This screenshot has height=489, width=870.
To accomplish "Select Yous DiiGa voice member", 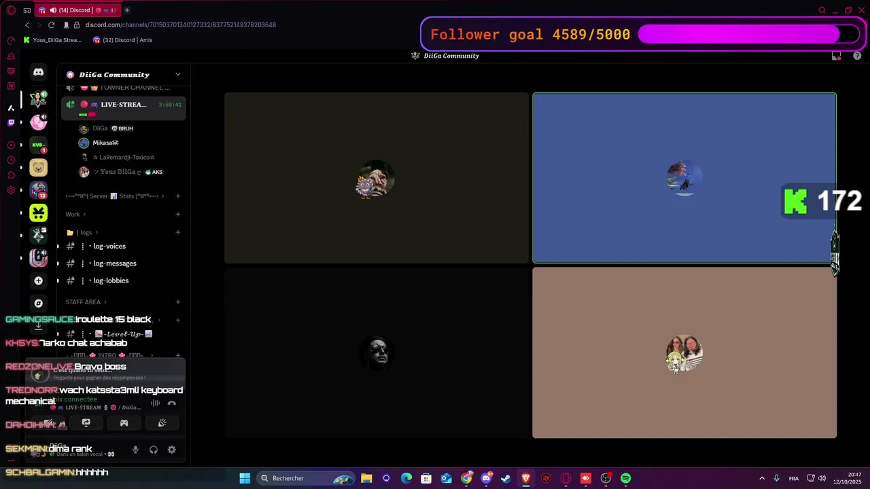I will click(x=122, y=173).
